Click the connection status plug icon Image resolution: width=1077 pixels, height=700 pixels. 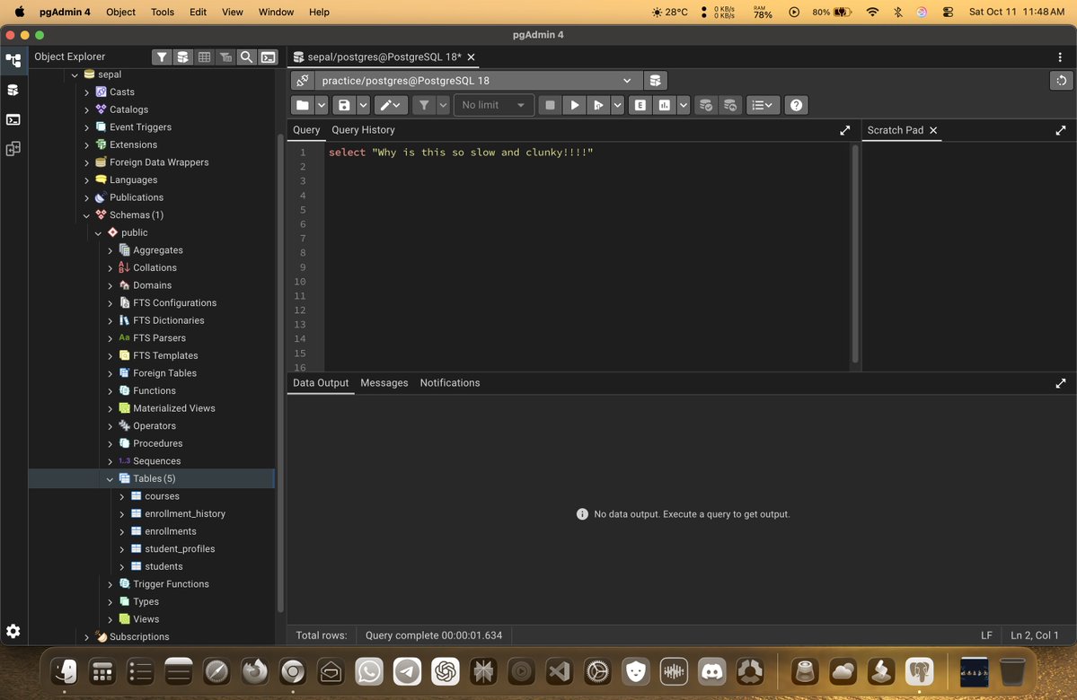(302, 80)
